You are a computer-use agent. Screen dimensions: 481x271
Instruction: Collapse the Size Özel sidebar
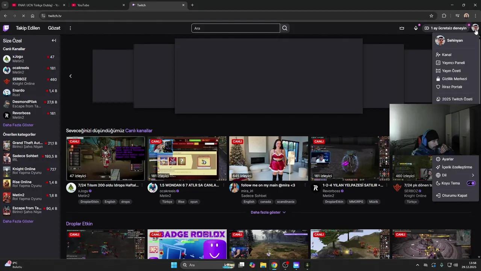pos(54,41)
